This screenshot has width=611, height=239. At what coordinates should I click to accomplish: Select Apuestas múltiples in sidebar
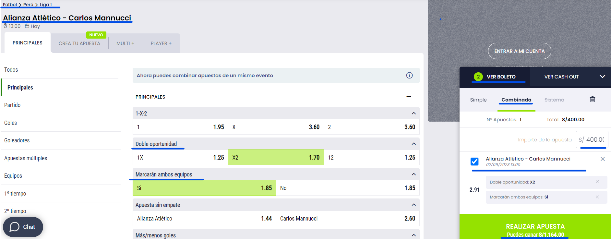pyautogui.click(x=26, y=158)
